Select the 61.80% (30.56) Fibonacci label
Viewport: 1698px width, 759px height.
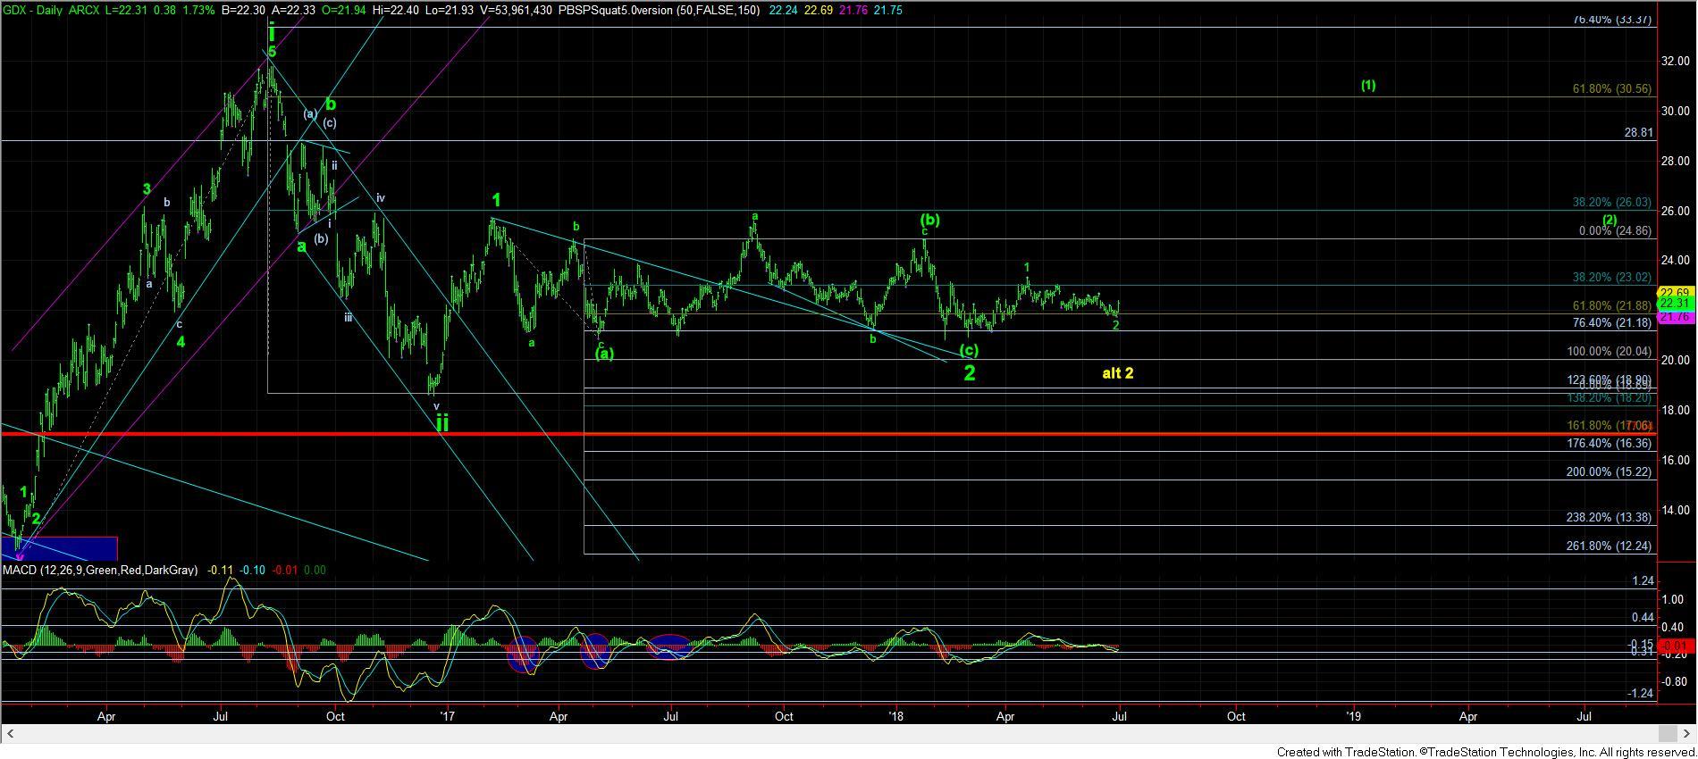1611,89
